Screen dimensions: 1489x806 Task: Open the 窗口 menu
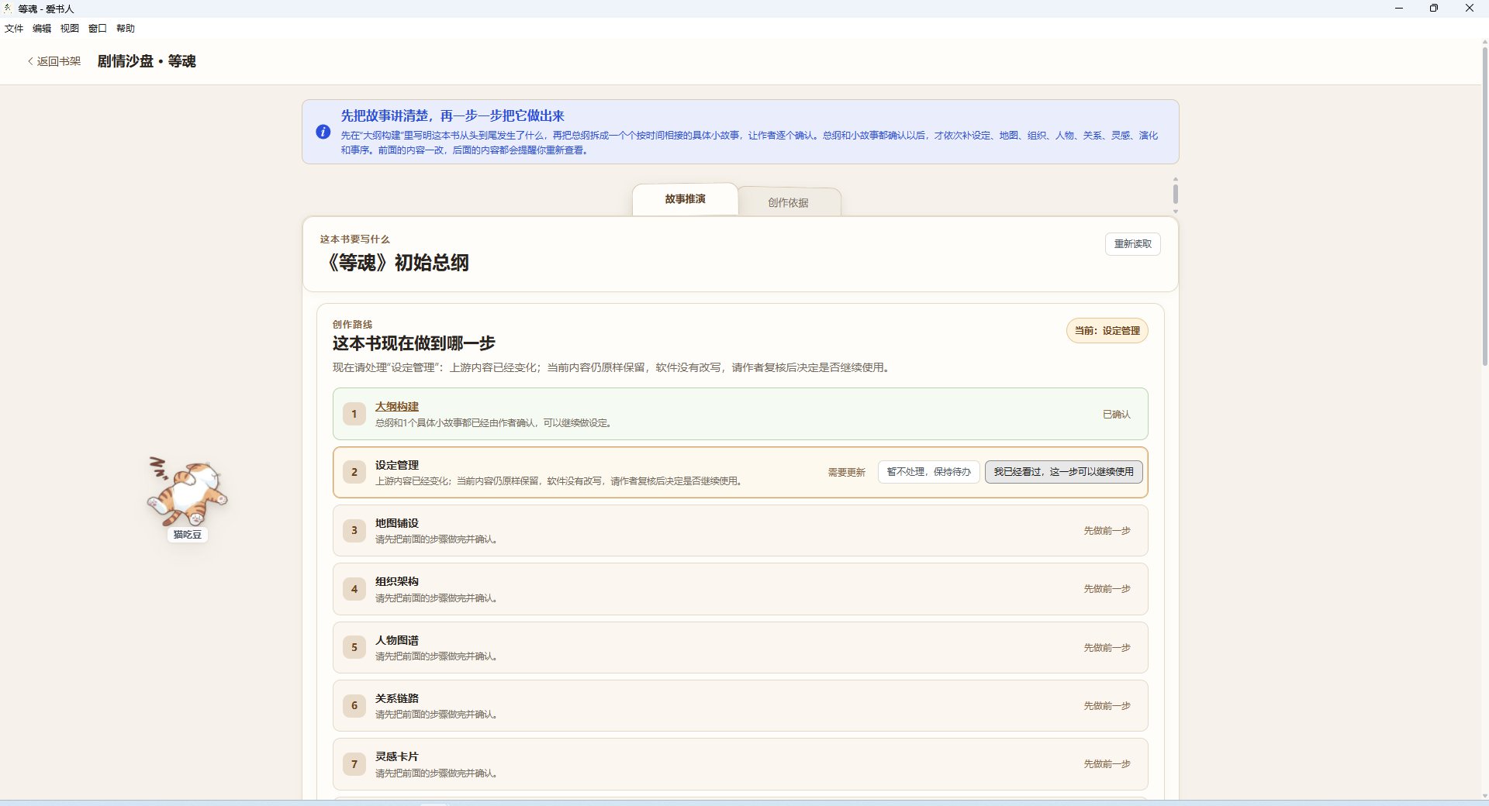tap(98, 29)
